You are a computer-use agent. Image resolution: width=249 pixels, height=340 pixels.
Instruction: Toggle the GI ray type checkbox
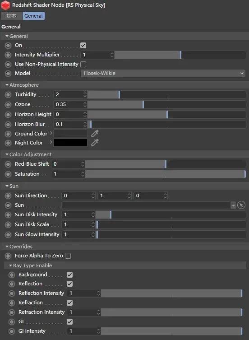pyautogui.click(x=69, y=322)
